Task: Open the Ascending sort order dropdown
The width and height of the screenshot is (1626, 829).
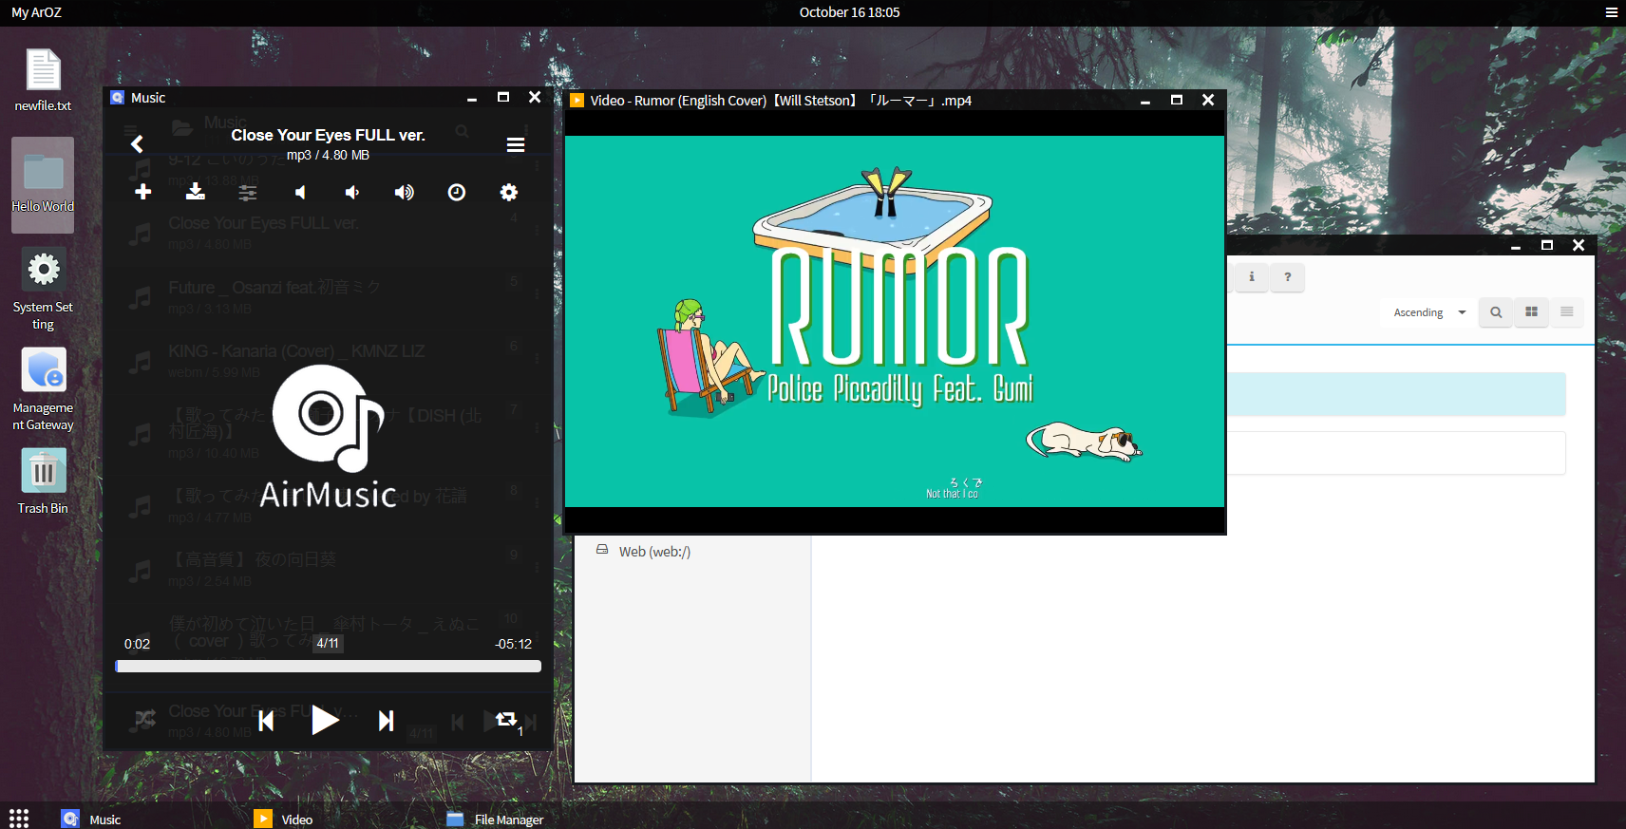Action: pos(1428,312)
